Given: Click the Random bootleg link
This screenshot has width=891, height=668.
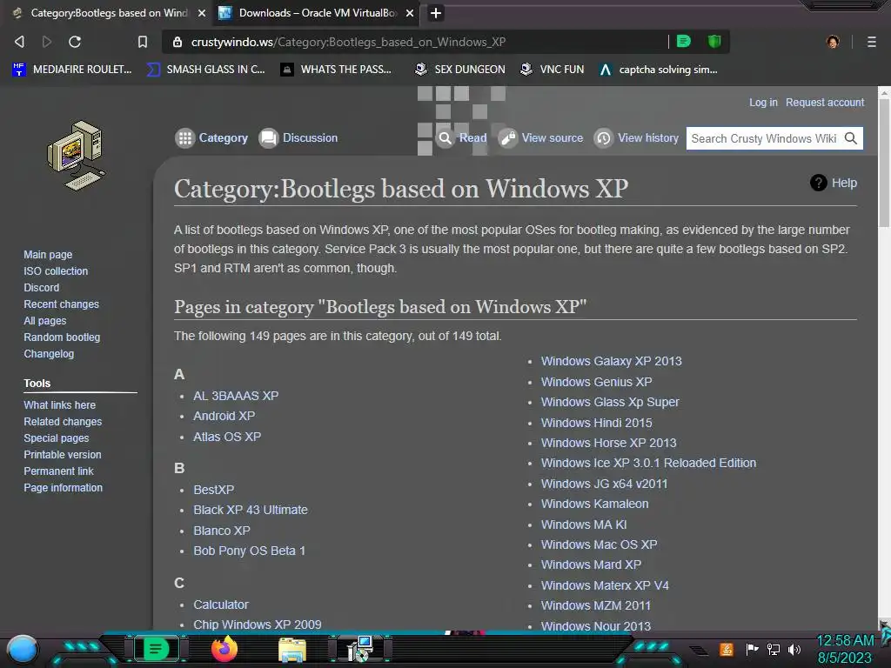Looking at the screenshot, I should (62, 337).
